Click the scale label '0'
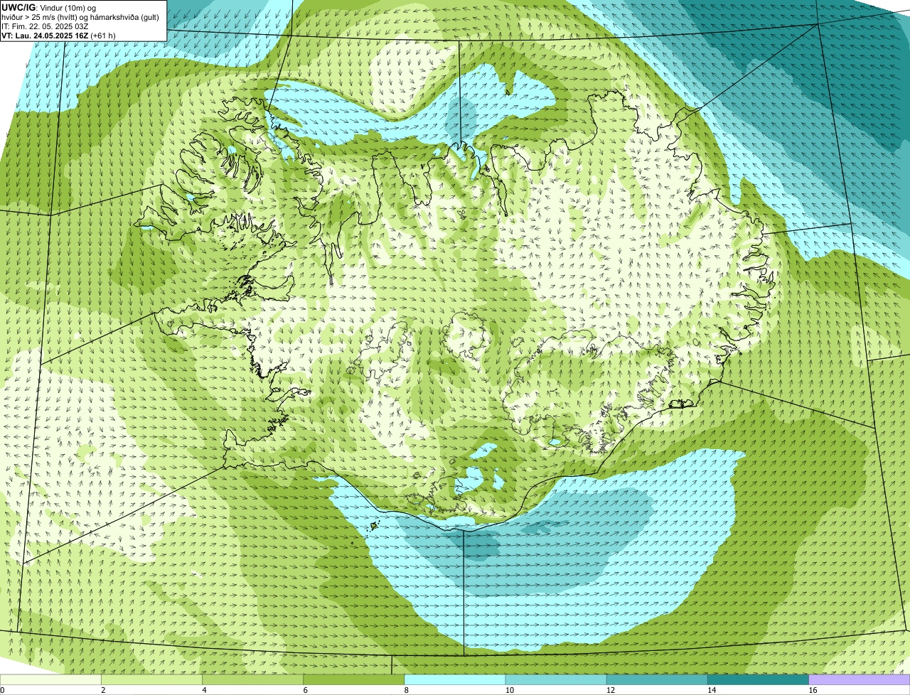 point(3,690)
